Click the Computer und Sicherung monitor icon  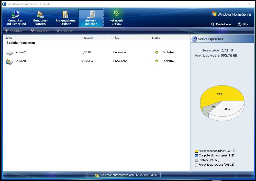(x=16, y=15)
